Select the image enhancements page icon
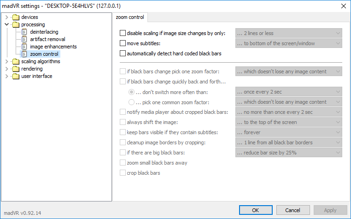Image resolution: width=351 pixels, height=219 pixels. (x=24, y=47)
